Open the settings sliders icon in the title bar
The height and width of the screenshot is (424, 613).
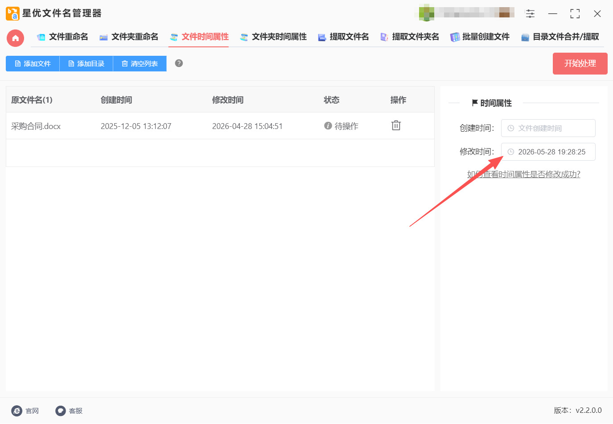point(530,13)
